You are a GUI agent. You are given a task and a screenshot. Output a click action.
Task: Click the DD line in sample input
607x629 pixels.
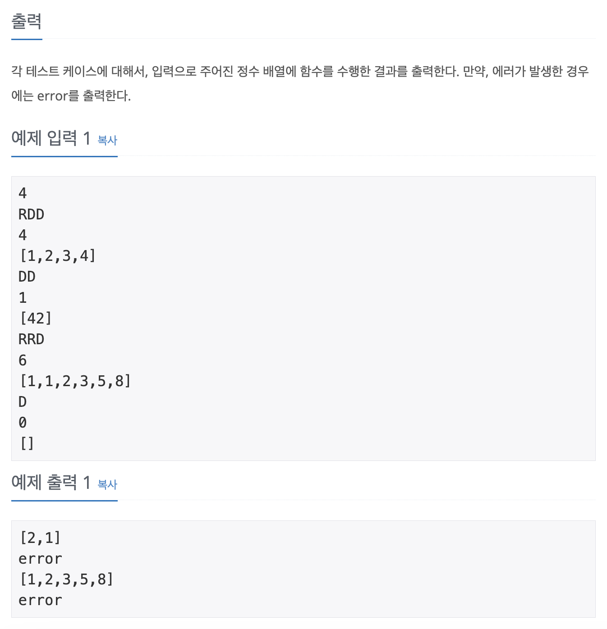coord(27,277)
